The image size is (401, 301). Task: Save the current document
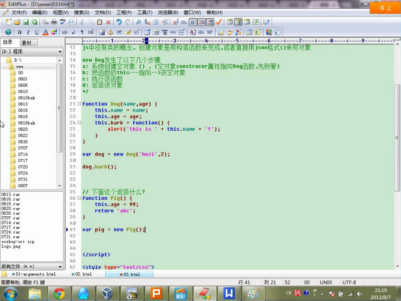pos(26,22)
